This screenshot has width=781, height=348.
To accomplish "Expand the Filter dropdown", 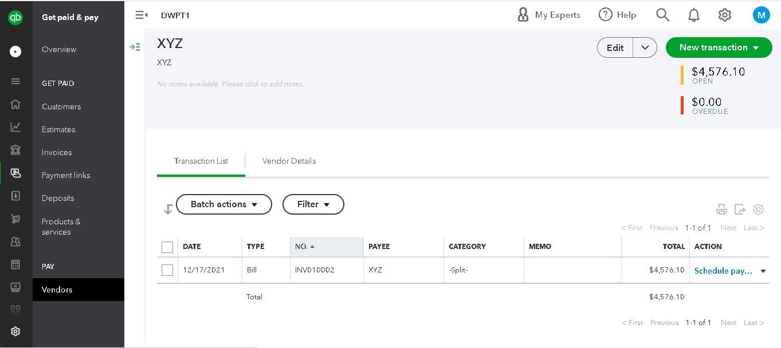I will click(x=313, y=204).
